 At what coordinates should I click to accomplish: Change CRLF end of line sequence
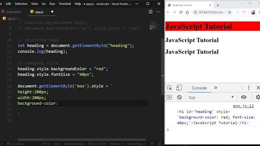coord(57,144)
